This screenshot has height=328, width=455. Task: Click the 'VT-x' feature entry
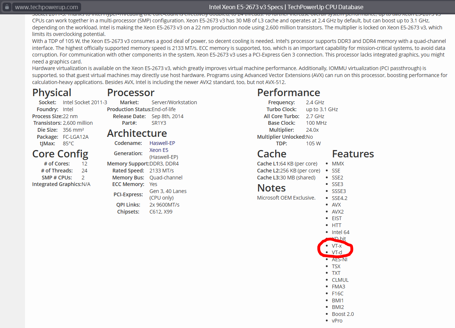pyautogui.click(x=336, y=246)
